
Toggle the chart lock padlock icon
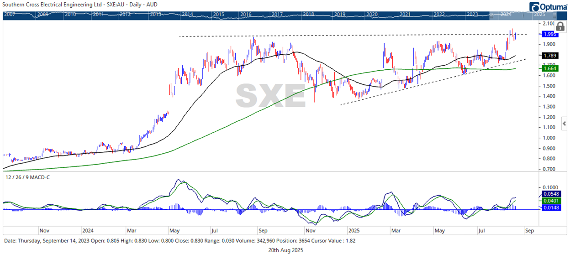(x=560, y=26)
